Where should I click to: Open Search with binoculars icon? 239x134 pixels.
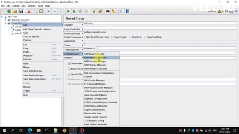pos(108,11)
